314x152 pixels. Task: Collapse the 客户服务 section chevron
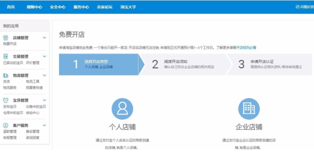click(x=45, y=125)
